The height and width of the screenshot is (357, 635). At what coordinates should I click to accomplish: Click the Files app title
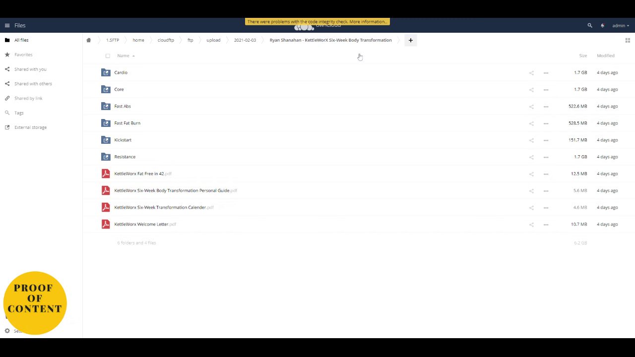click(20, 25)
